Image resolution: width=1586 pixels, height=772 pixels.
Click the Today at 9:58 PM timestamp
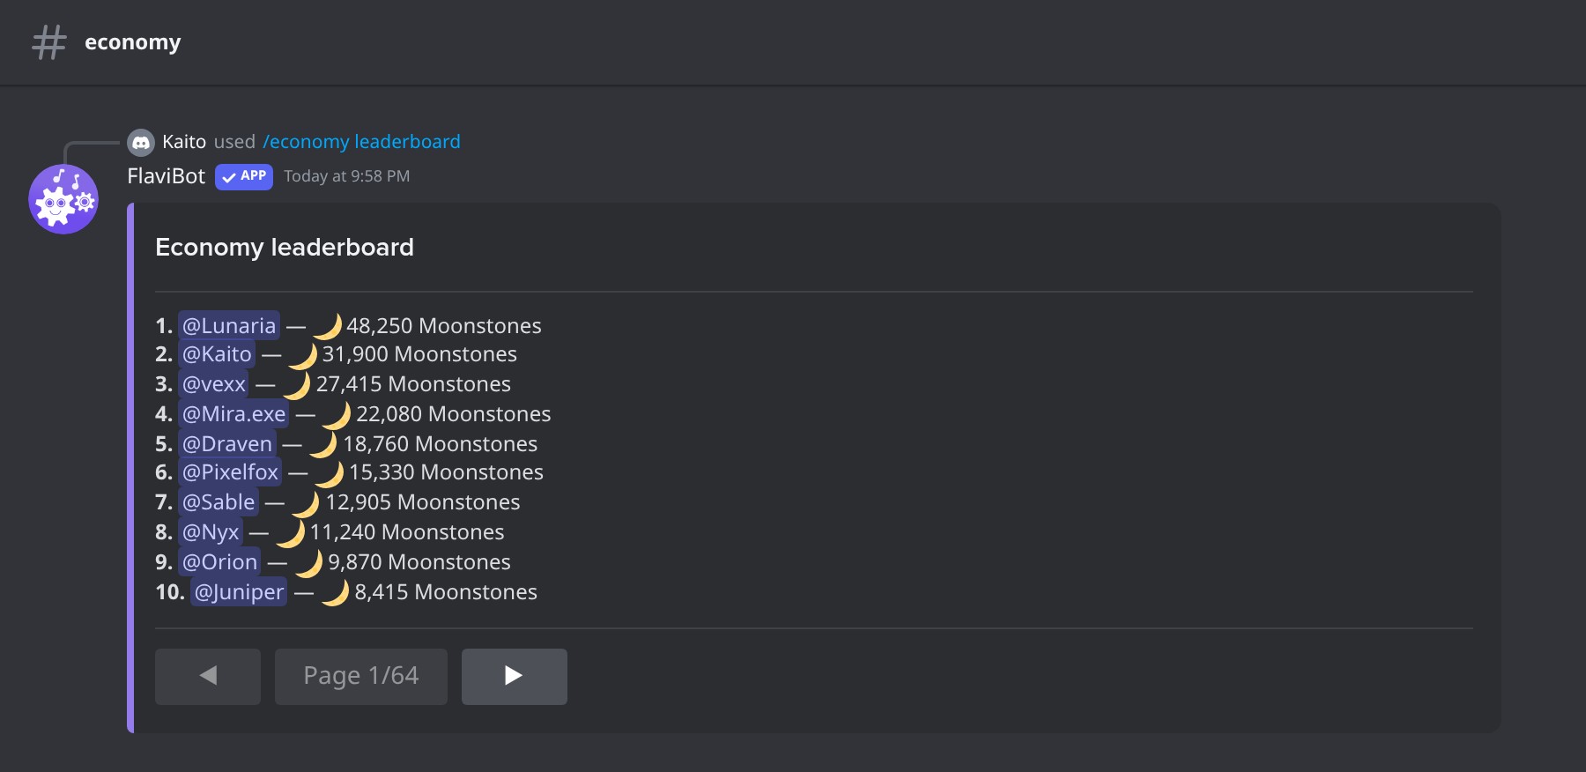[347, 176]
